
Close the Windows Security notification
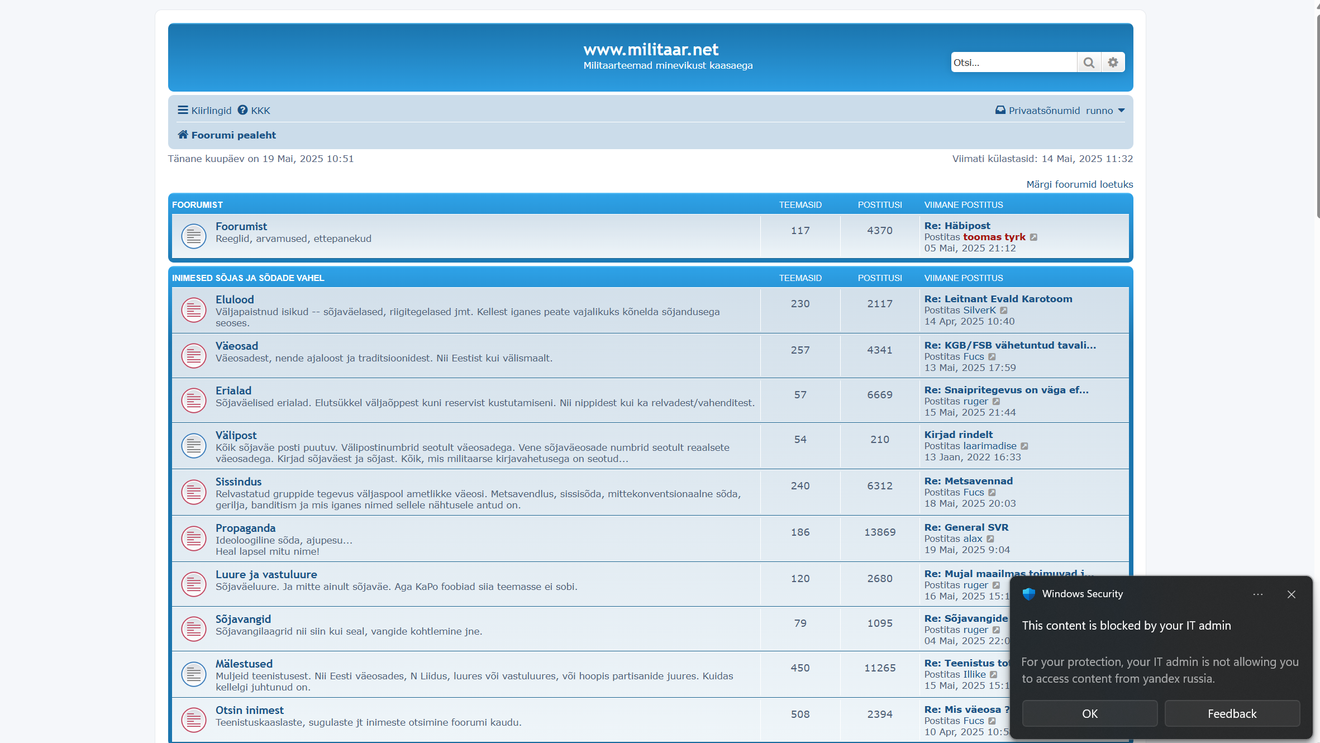(1291, 594)
